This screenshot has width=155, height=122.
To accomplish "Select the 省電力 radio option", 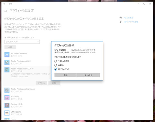I will (x=56, y=65).
